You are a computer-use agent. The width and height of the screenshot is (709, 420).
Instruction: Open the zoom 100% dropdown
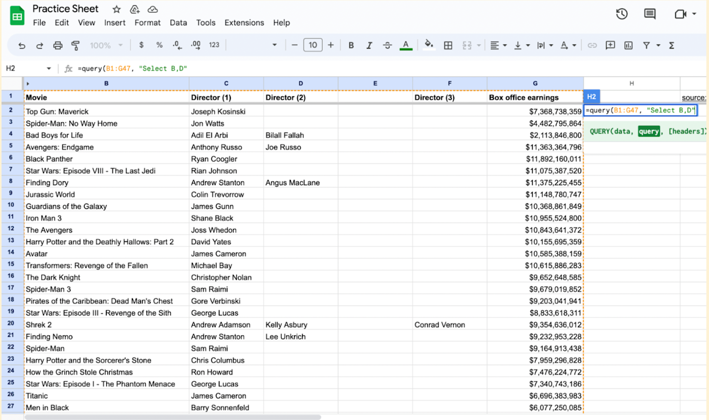pos(106,45)
